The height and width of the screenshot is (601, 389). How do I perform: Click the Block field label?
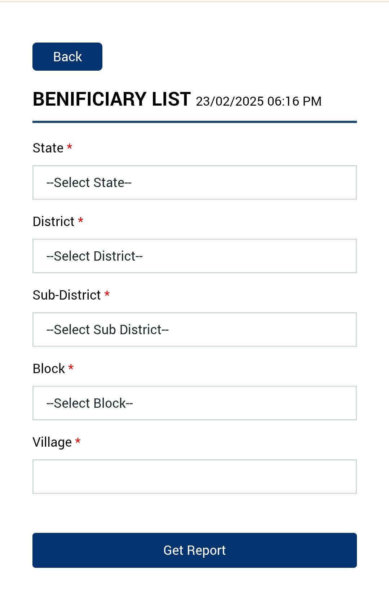click(49, 369)
